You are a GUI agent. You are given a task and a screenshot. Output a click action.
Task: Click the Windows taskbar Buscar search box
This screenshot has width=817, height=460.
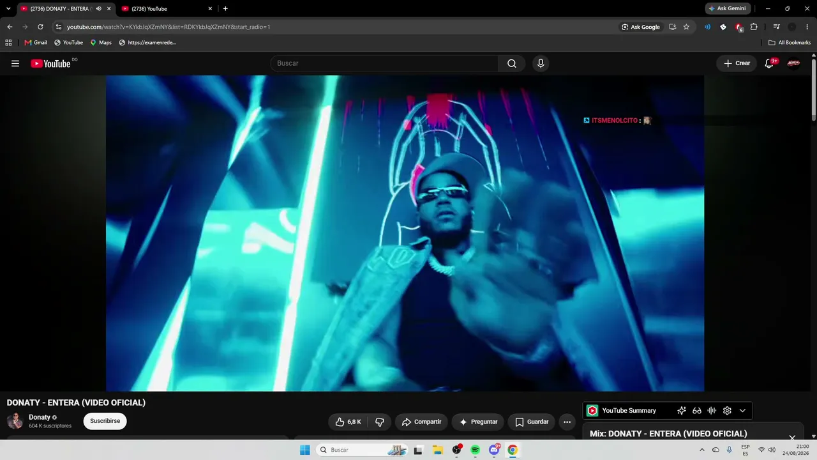(x=363, y=450)
